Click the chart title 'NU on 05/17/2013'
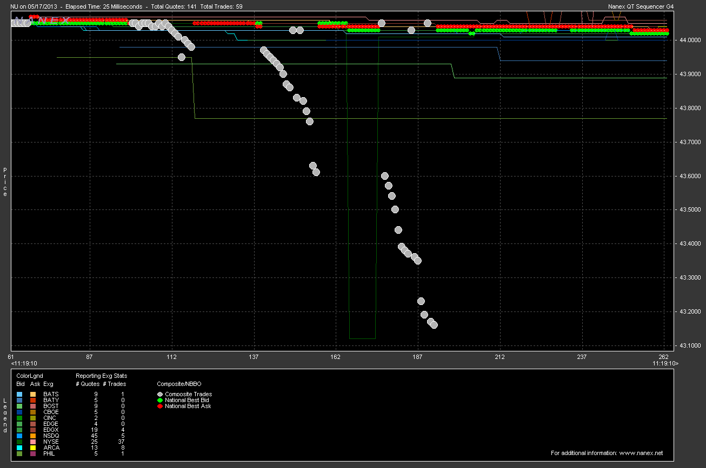 tap(33, 6)
